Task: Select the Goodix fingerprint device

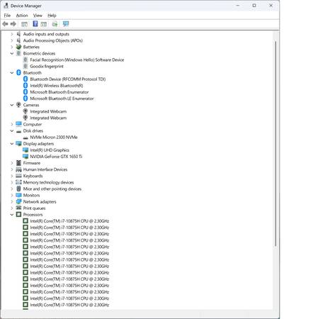Action: 47,66
